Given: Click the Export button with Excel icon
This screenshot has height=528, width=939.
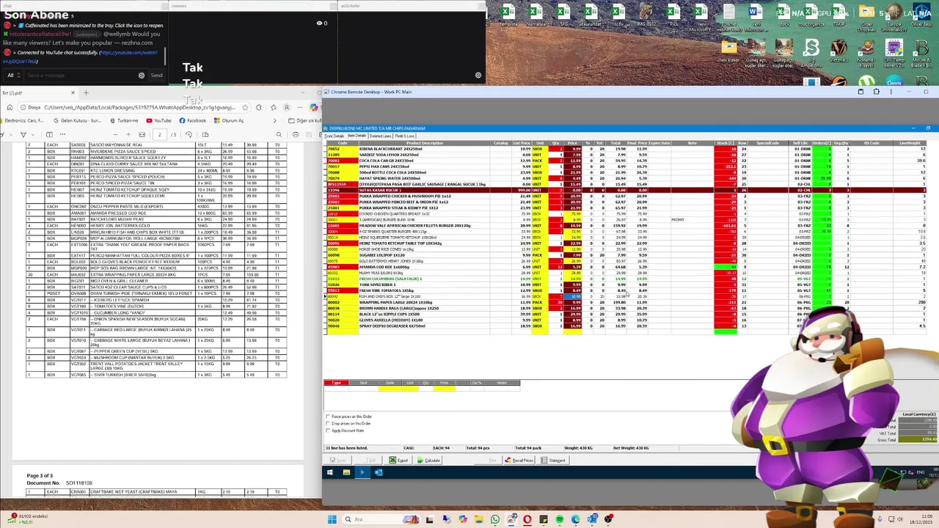Looking at the screenshot, I should 398,461.
